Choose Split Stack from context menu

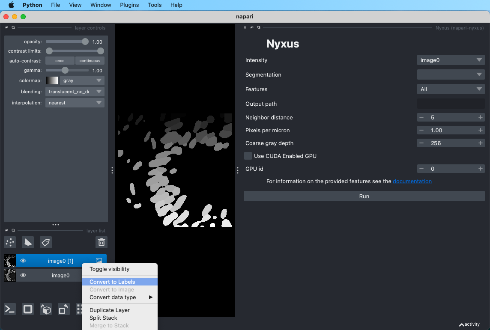(x=120, y=318)
